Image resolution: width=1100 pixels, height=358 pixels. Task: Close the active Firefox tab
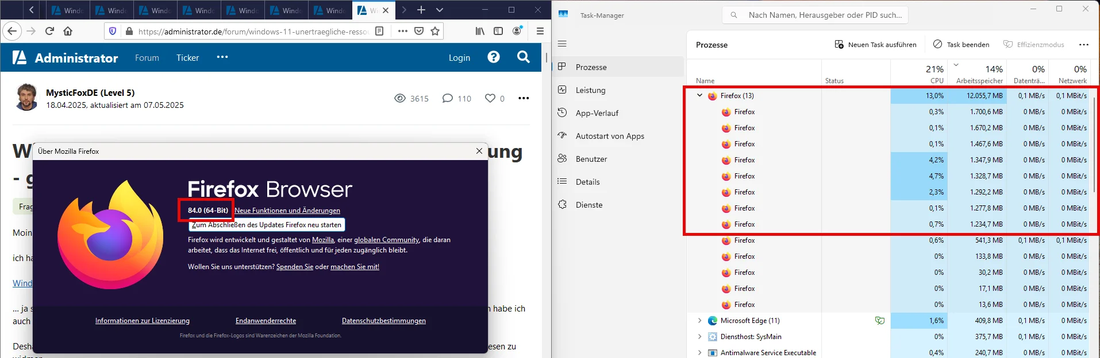point(386,10)
